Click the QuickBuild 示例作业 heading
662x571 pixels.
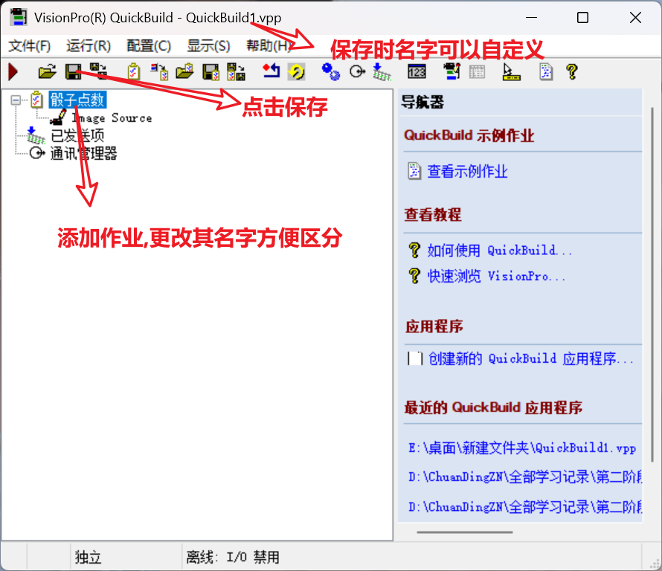click(x=469, y=135)
